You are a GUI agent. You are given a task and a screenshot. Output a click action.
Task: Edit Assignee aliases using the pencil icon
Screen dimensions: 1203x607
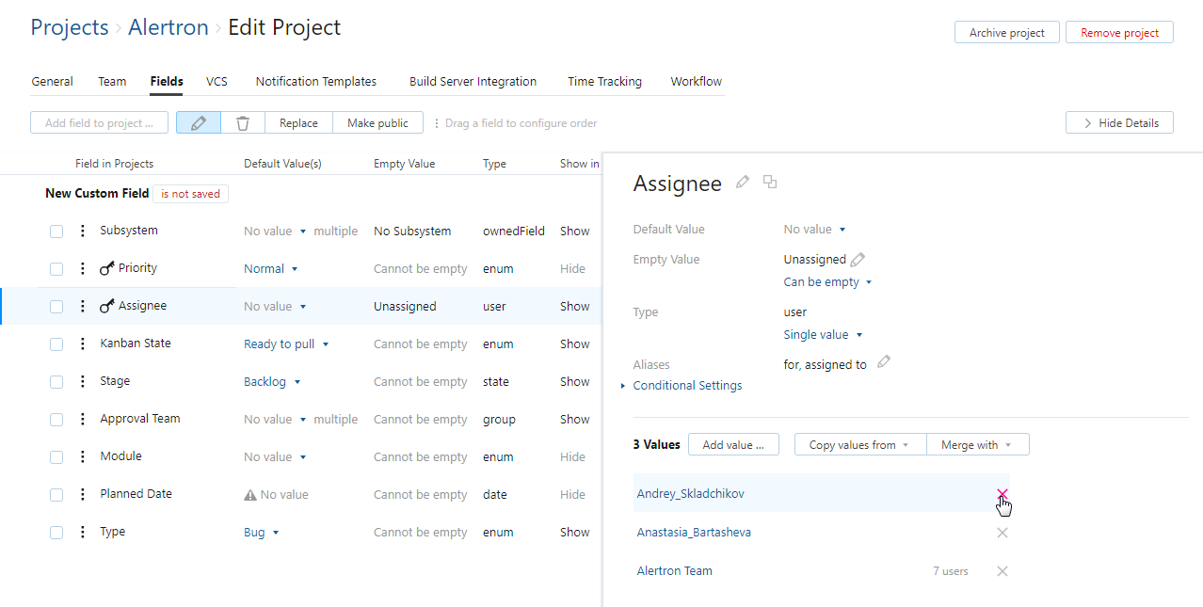[883, 361]
